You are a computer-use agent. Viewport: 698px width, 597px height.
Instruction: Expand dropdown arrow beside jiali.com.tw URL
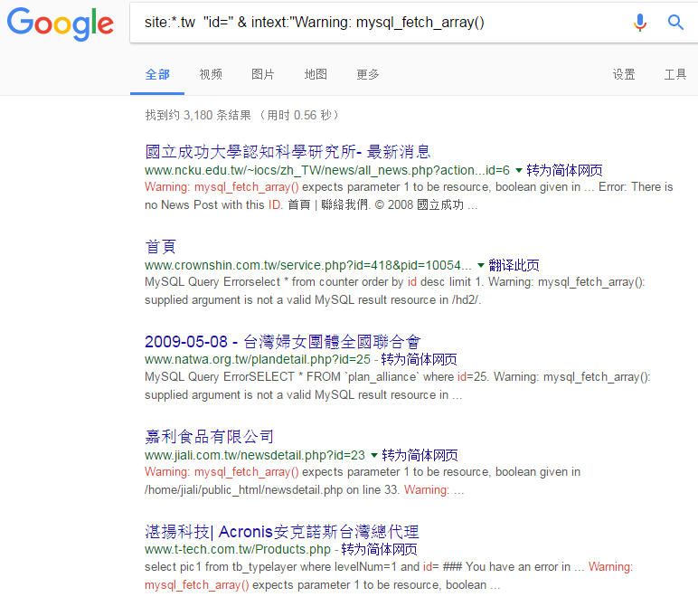pos(374,455)
